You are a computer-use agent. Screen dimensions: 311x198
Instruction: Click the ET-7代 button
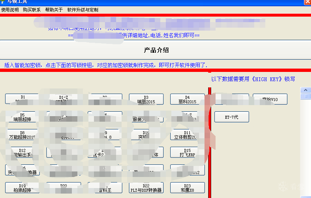tap(232, 117)
